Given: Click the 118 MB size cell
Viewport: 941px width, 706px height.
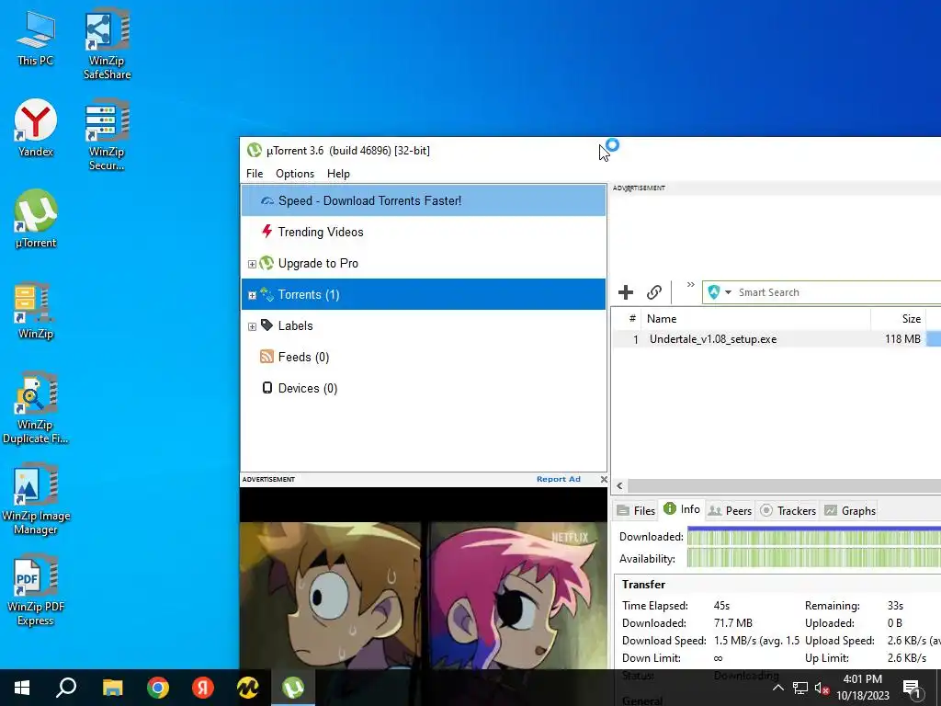Looking at the screenshot, I should tap(902, 339).
